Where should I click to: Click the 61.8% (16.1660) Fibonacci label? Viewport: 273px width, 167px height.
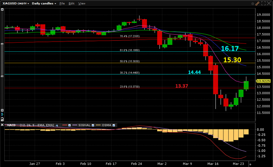tap(130, 50)
